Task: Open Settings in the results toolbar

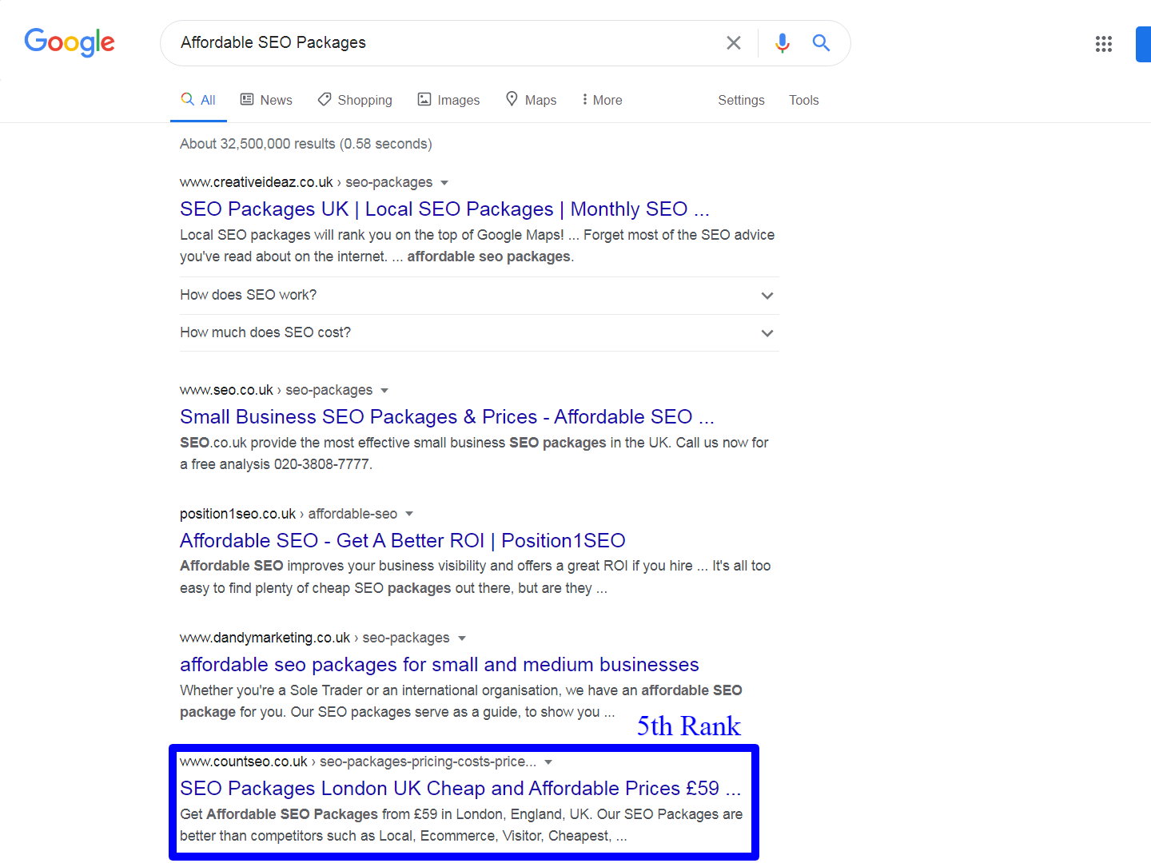Action: coord(741,100)
